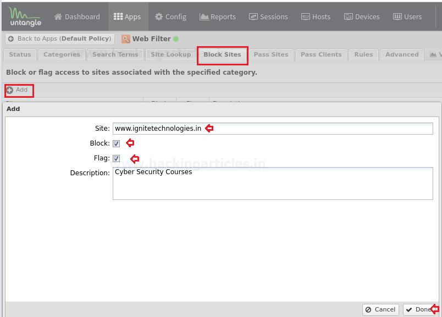This screenshot has height=317, width=442.
Task: Click the Sessions icon
Action: tap(253, 16)
